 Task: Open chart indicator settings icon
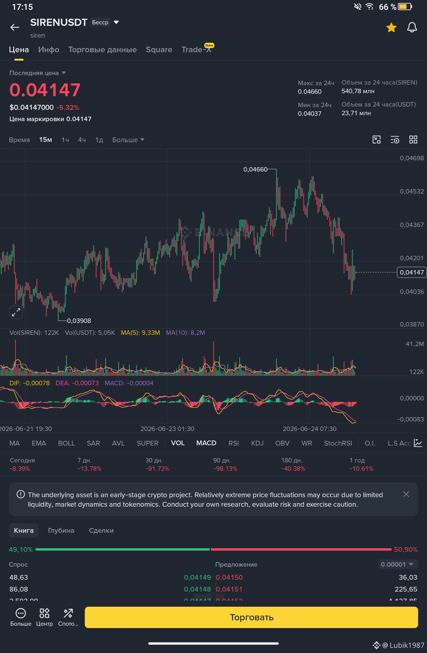coord(395,140)
